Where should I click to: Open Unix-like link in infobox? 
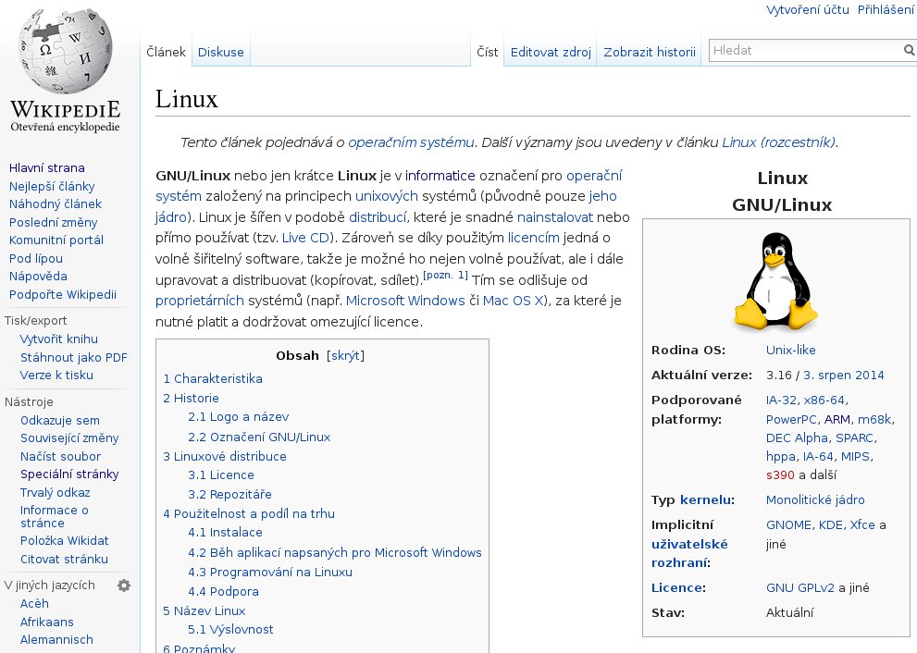pyautogui.click(x=790, y=350)
